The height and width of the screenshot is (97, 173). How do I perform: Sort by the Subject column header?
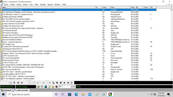pos(48,7)
